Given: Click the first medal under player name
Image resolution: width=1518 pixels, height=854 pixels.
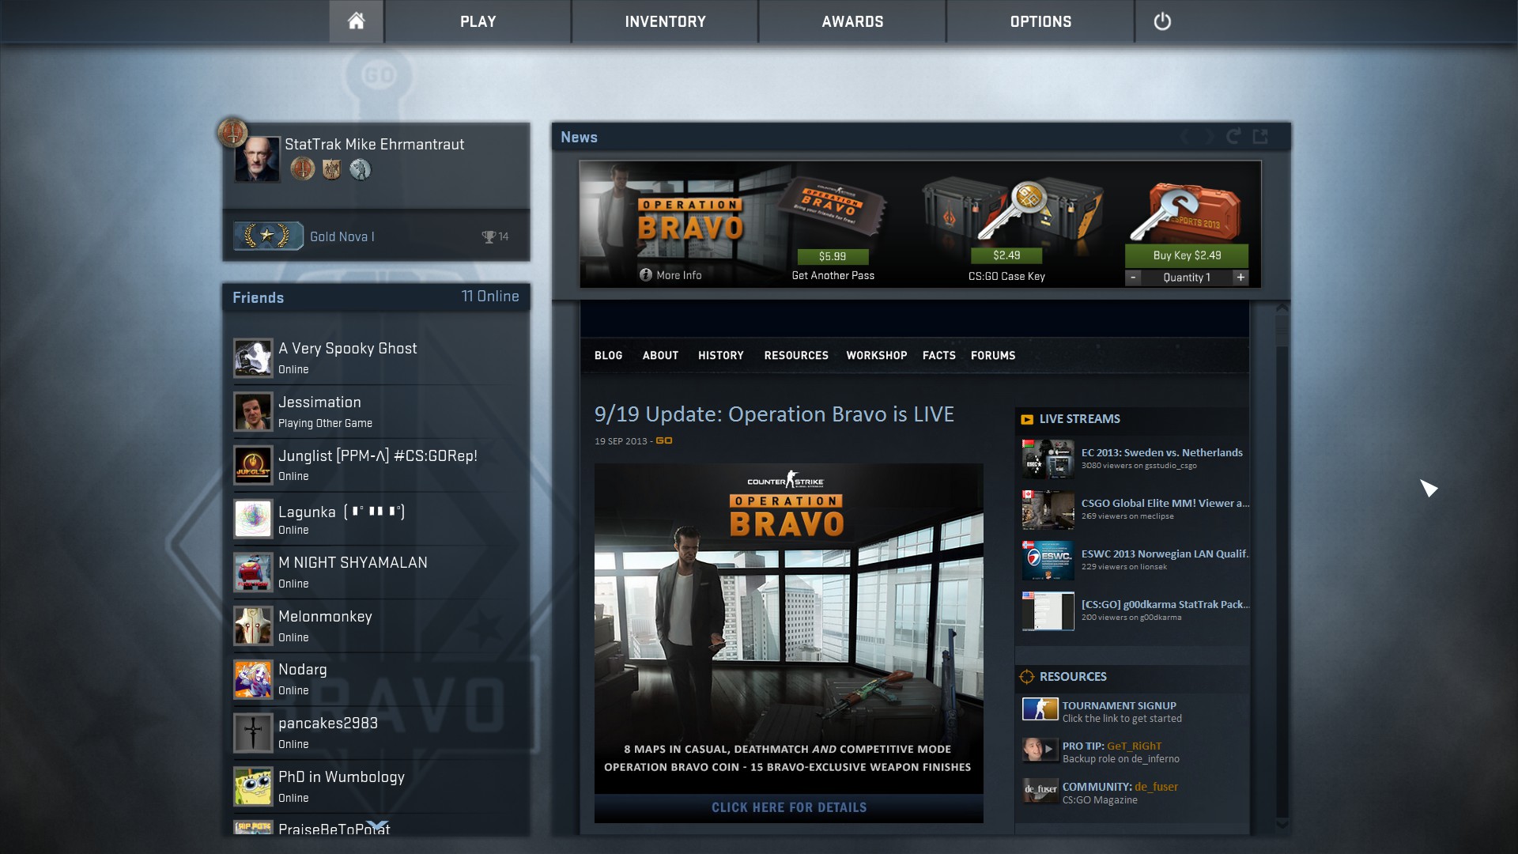Looking at the screenshot, I should 302,168.
